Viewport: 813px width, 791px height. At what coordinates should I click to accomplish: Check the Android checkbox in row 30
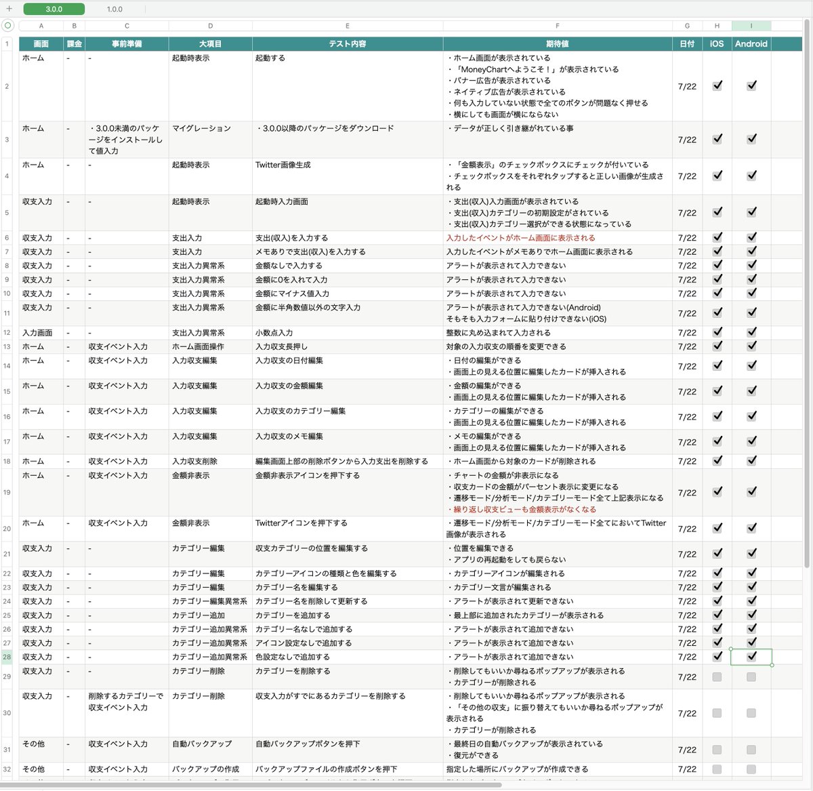coord(751,713)
